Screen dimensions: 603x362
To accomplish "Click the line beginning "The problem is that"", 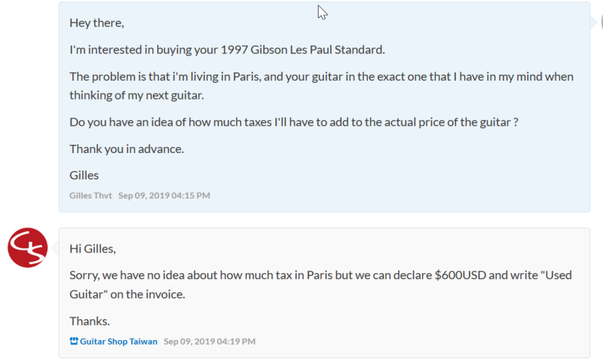I will pyautogui.click(x=321, y=77).
